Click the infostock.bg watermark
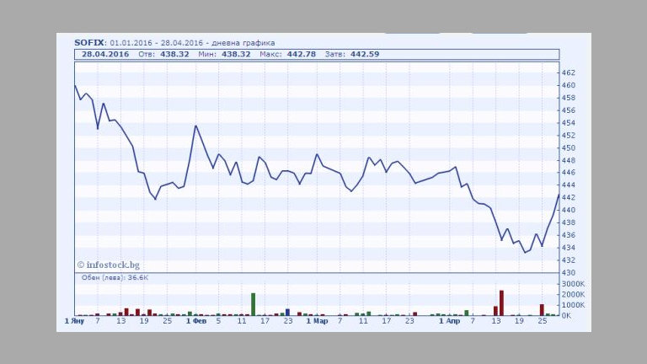The width and height of the screenshot is (647, 364). pyautogui.click(x=109, y=264)
